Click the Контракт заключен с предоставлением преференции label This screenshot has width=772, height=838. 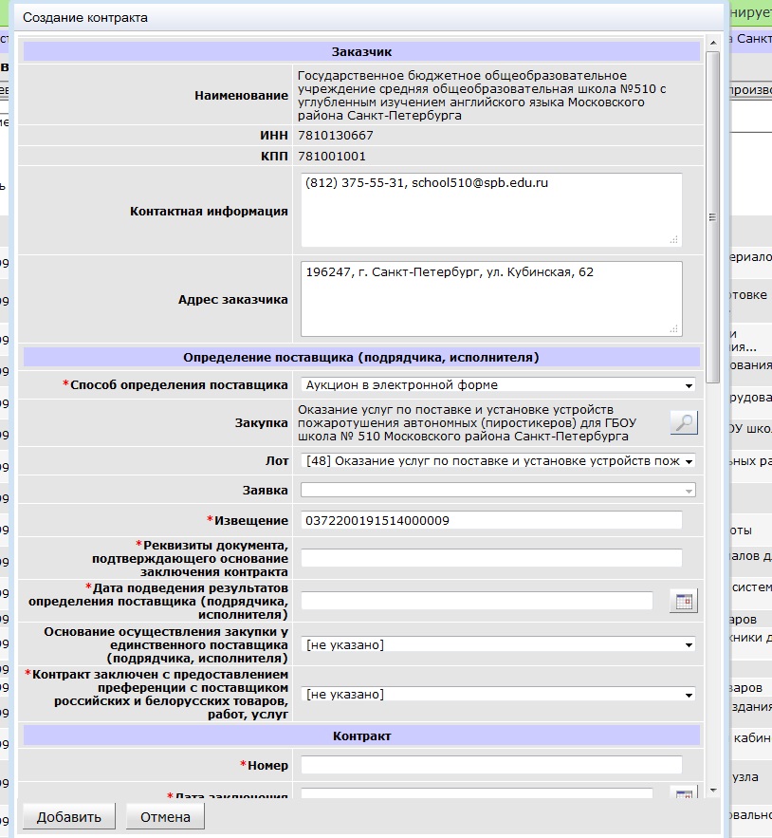click(156, 695)
